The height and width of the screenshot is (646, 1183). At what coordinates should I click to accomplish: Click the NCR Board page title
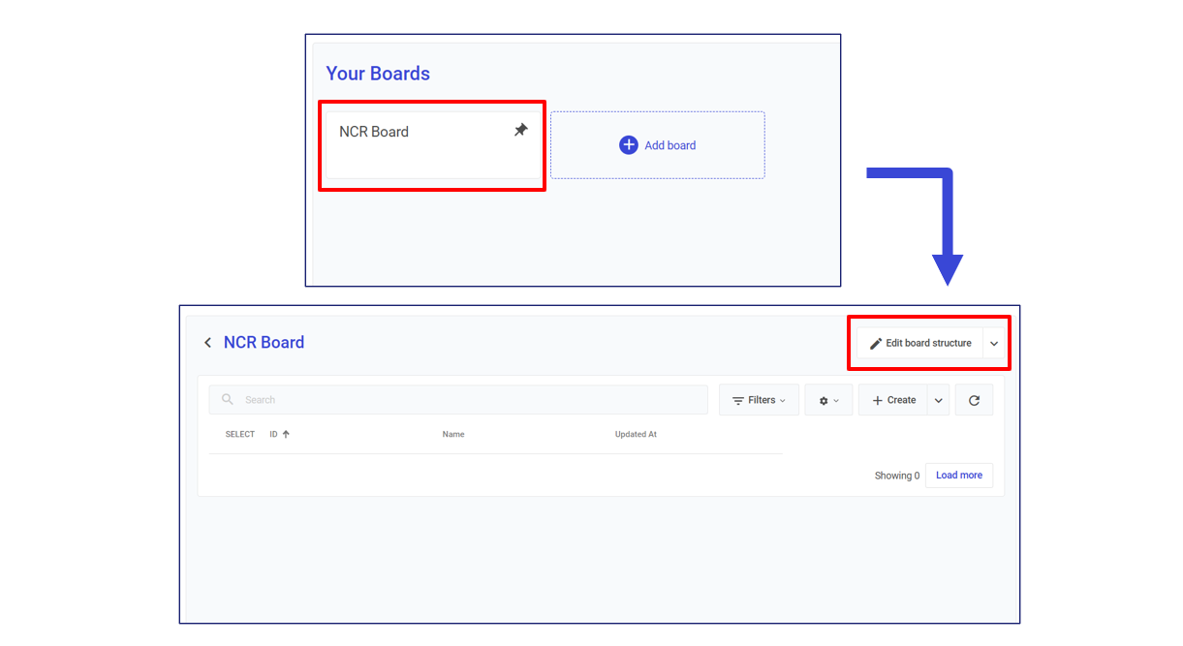pos(264,343)
